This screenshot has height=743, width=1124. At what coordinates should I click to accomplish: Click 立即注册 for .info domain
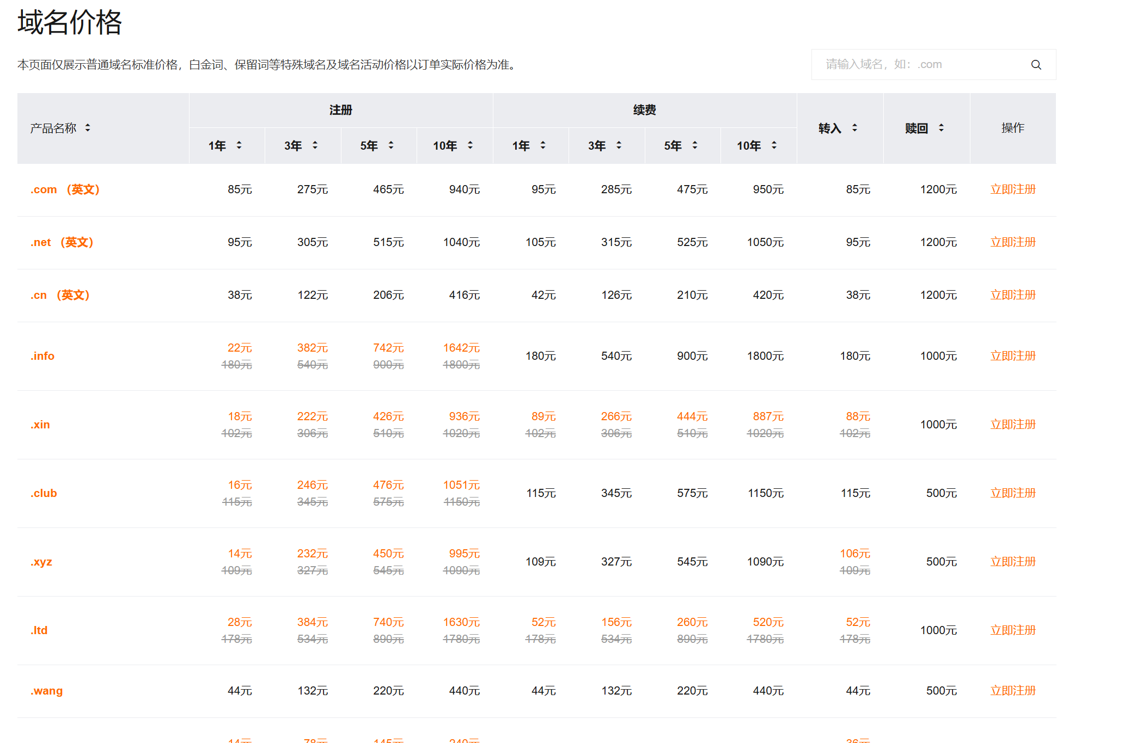(1012, 356)
